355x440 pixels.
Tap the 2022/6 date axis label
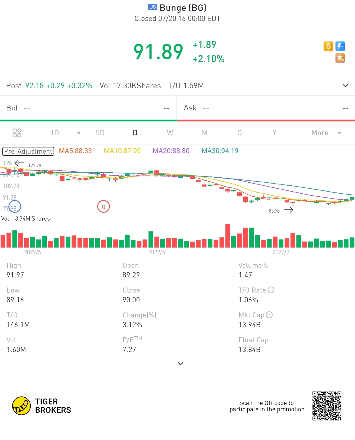[156, 252]
